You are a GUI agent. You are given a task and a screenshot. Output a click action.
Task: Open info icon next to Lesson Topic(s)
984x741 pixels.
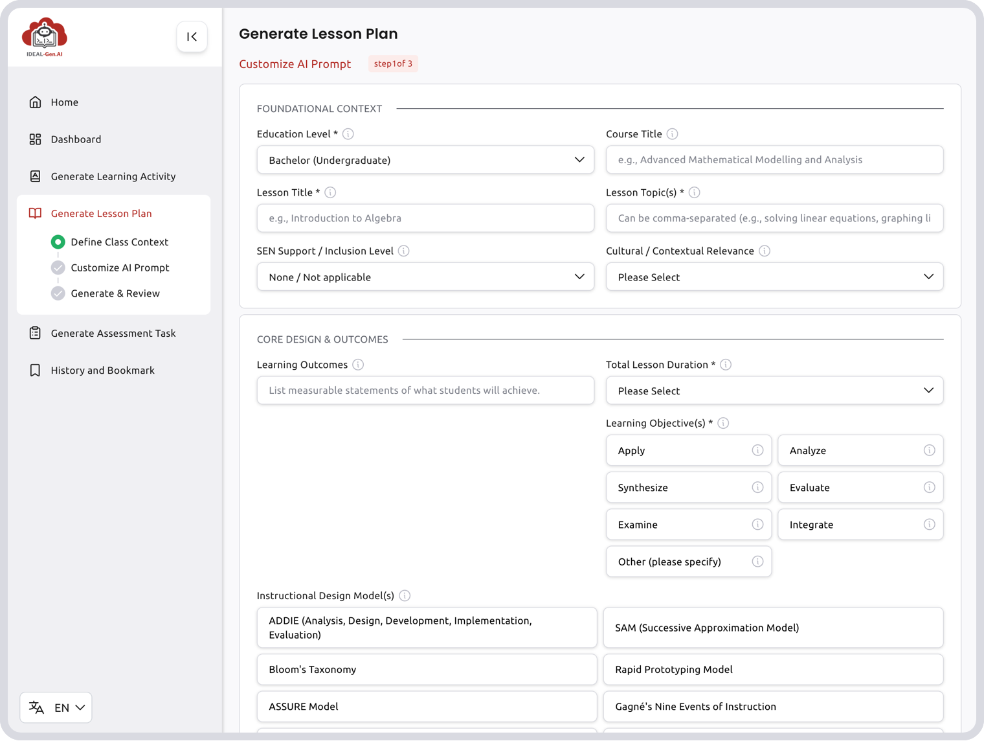coord(695,192)
